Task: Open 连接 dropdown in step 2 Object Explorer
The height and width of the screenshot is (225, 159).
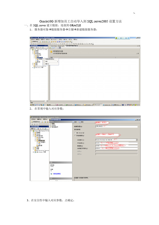Action: pos(33,129)
